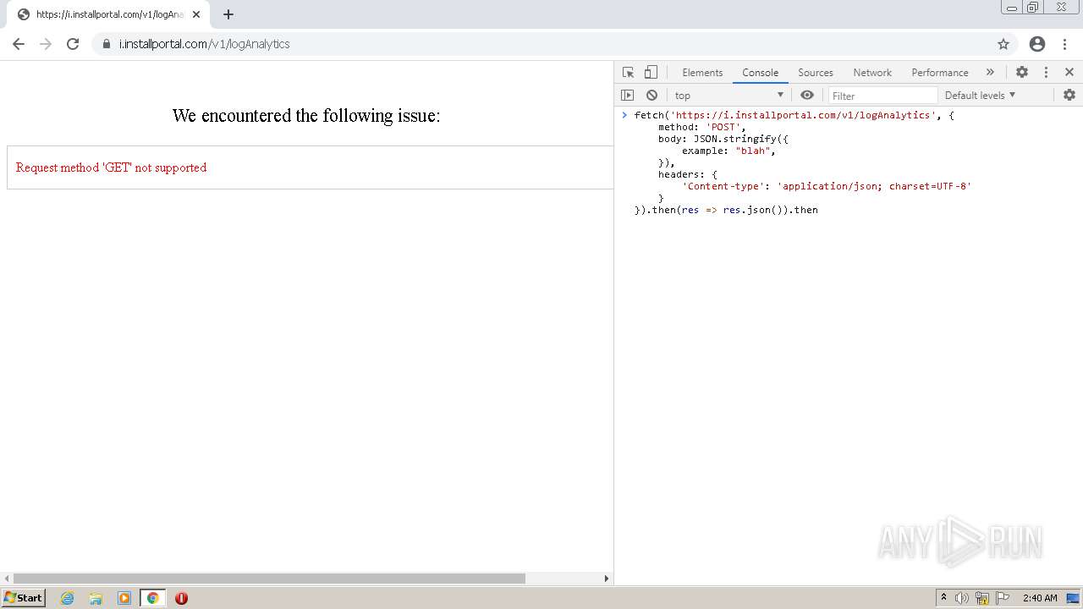Screen dimensions: 1083x609
Task: Reload the current page
Action: pos(73,44)
